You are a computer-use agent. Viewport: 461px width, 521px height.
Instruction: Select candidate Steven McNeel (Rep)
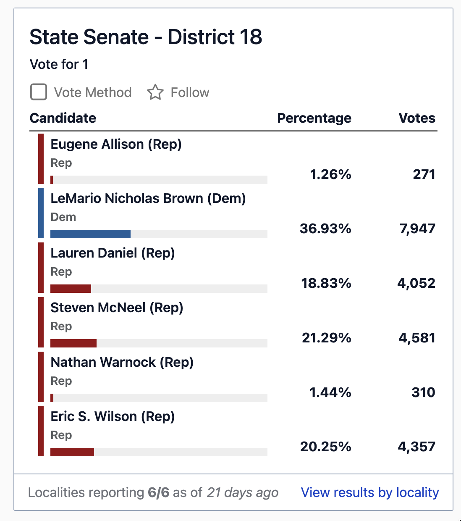tap(117, 308)
